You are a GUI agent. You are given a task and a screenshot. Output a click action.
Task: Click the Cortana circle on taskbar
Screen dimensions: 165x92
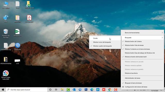click(50, 90)
